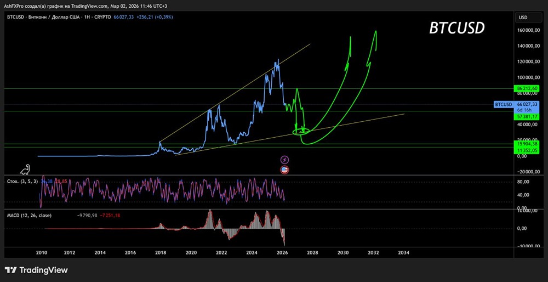The width and height of the screenshot is (548, 282).
Task: Click the MACD (12, 26, close) indicator legend
Action: tap(30, 216)
